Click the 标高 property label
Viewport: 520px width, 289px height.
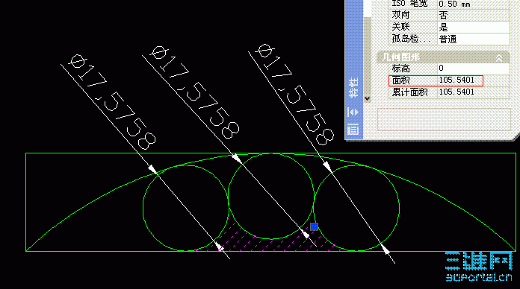[401, 69]
